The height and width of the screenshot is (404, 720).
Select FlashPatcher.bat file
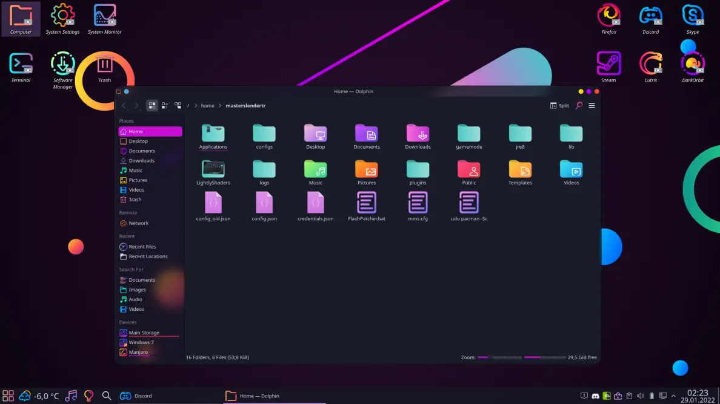[x=367, y=207]
